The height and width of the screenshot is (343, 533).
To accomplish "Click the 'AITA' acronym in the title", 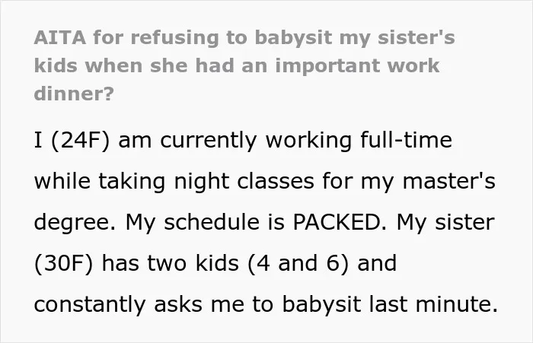I will [x=60, y=38].
